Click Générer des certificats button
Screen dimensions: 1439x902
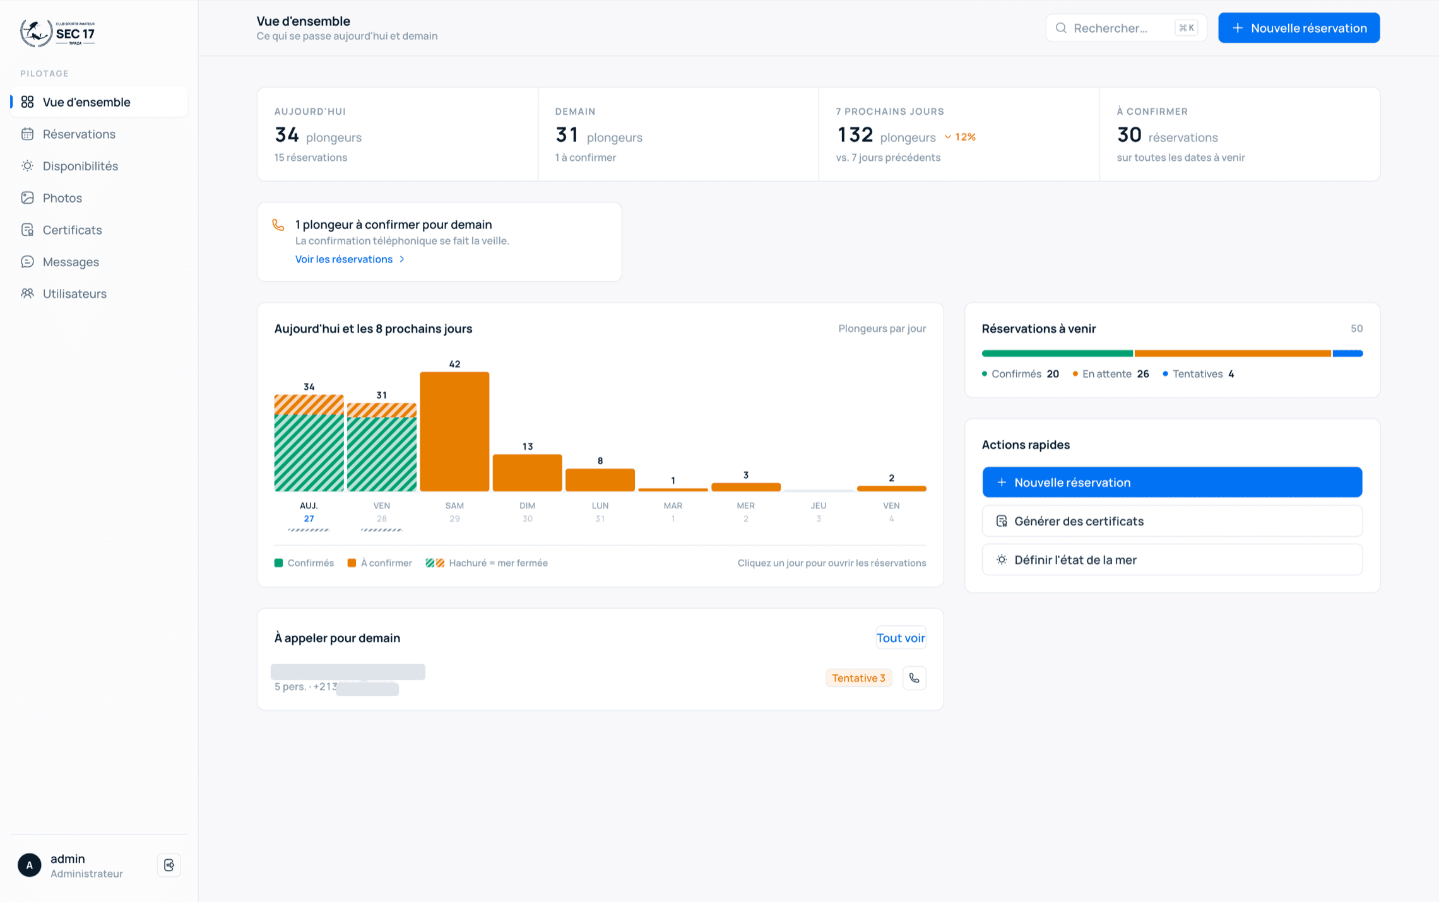click(x=1172, y=521)
